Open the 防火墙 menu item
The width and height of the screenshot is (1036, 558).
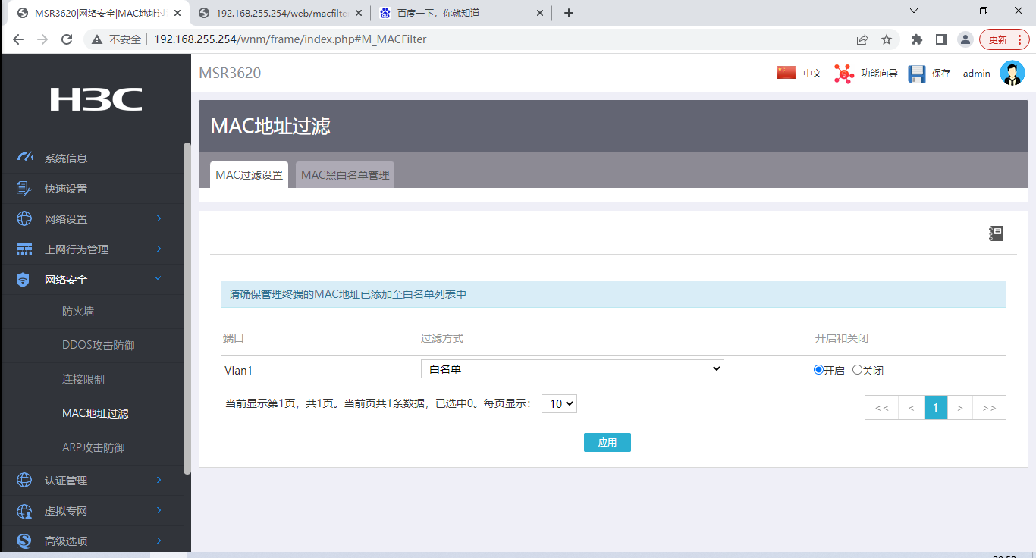coord(78,312)
